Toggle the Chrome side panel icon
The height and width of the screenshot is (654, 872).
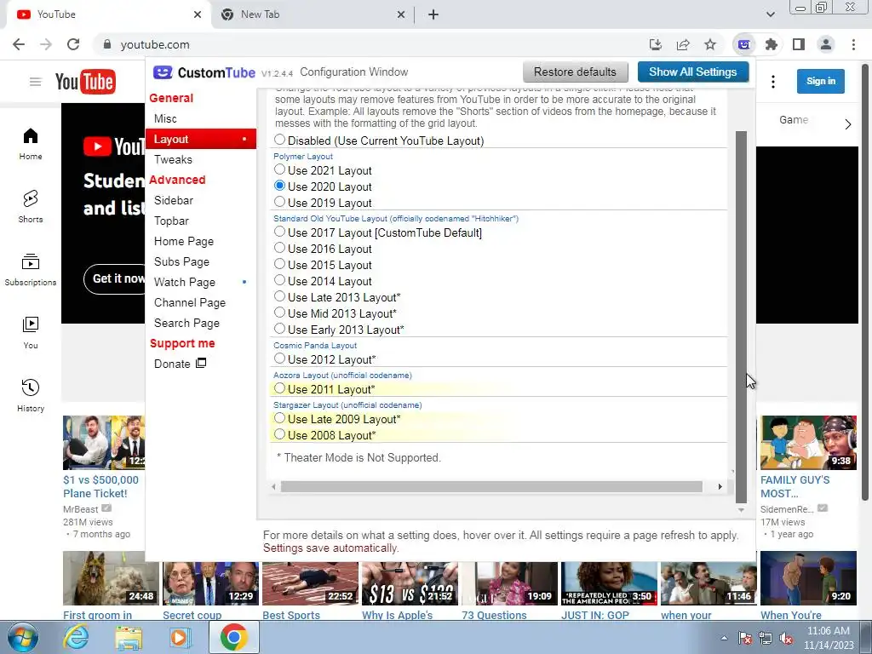point(799,44)
